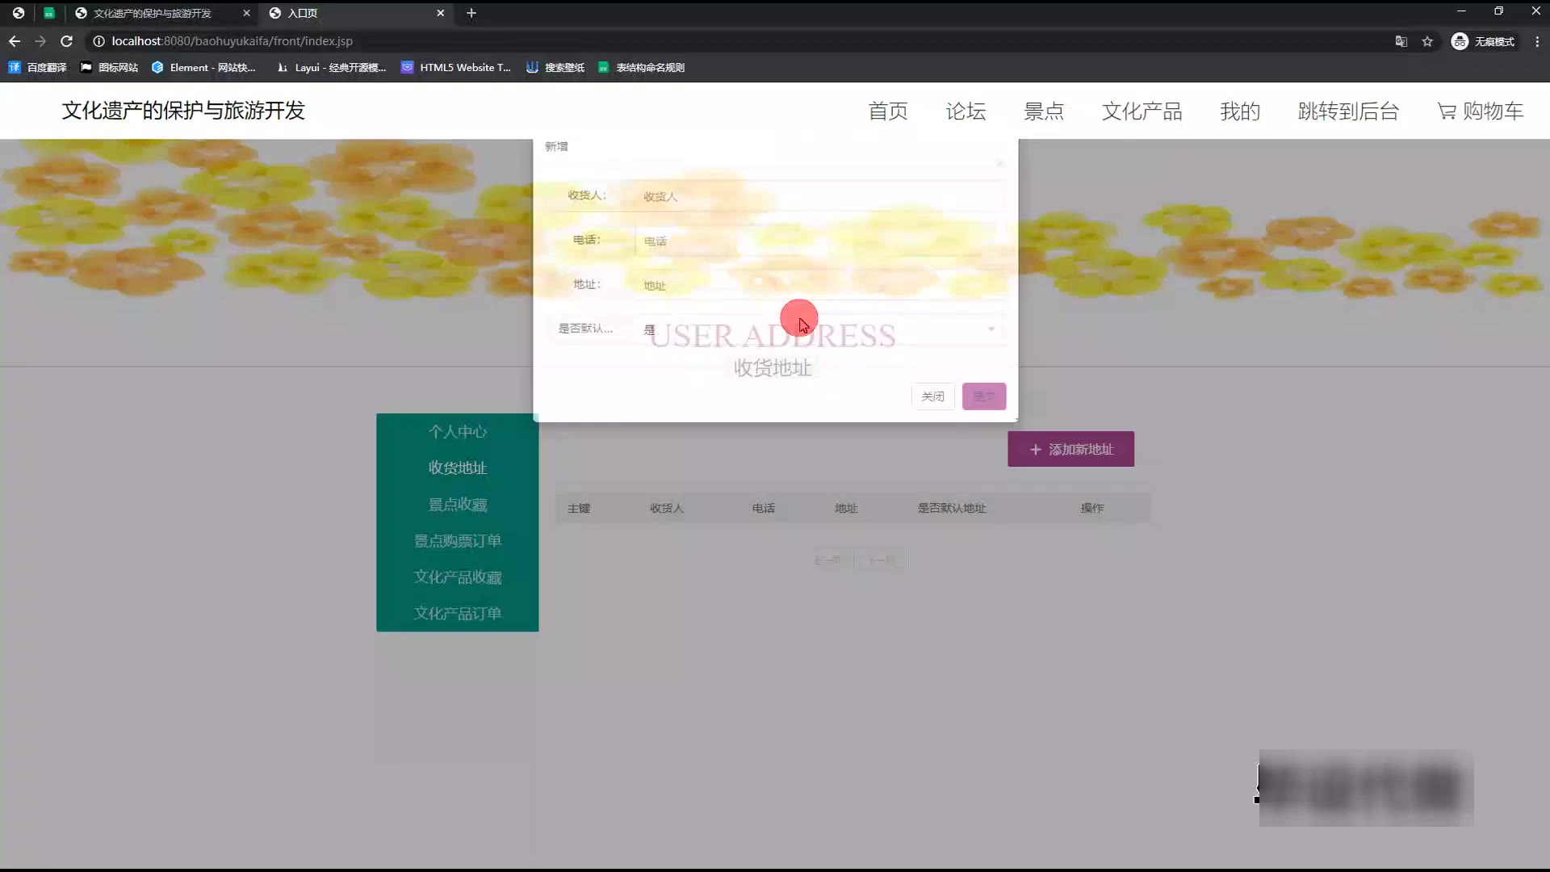Bookmark this page with the star icon

point(1427,41)
